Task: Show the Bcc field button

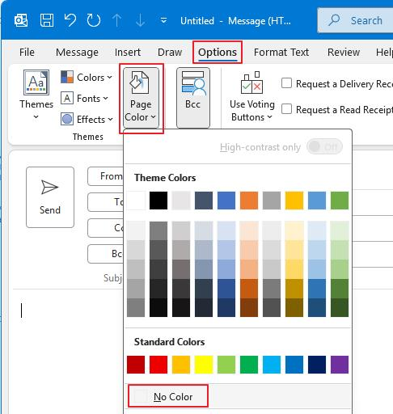Action: 193,98
